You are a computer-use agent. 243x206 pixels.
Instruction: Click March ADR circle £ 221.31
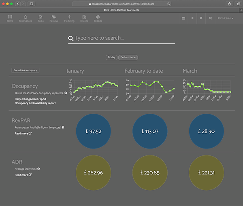click(x=207, y=173)
